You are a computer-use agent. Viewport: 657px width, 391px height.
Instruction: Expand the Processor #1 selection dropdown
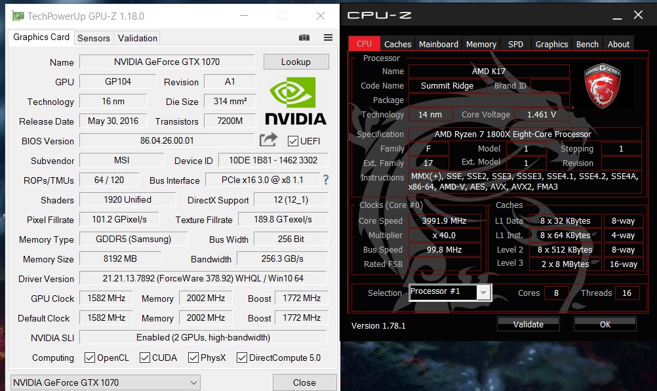483,293
